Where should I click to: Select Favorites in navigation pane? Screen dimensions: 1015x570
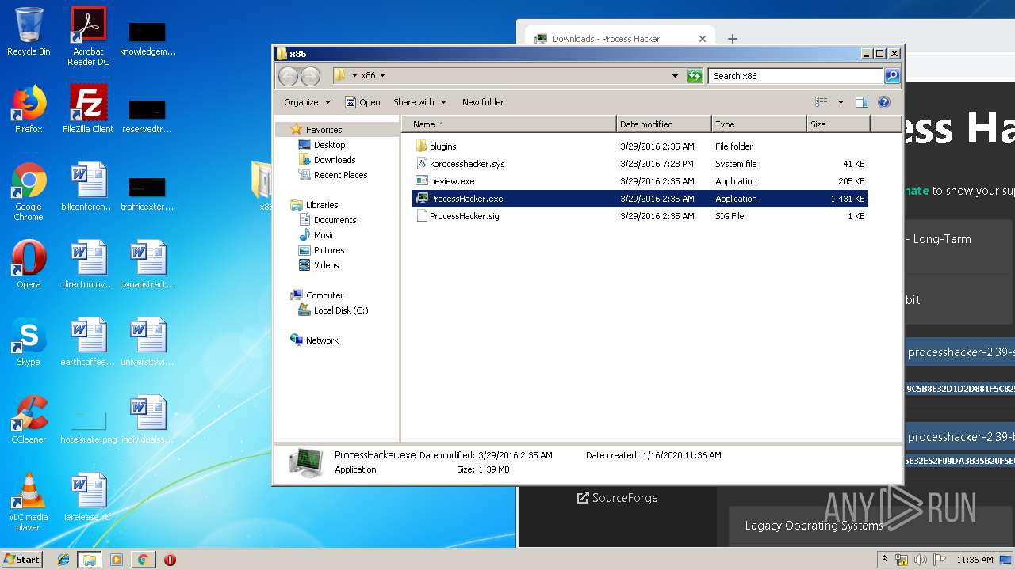pyautogui.click(x=324, y=130)
